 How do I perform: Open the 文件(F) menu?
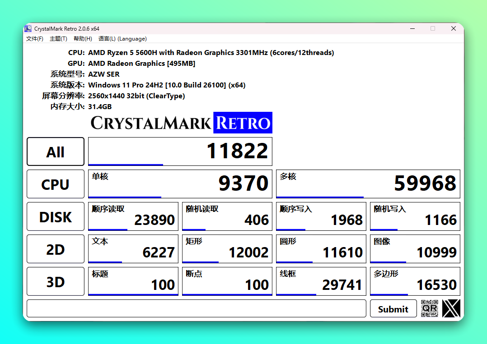coord(35,39)
